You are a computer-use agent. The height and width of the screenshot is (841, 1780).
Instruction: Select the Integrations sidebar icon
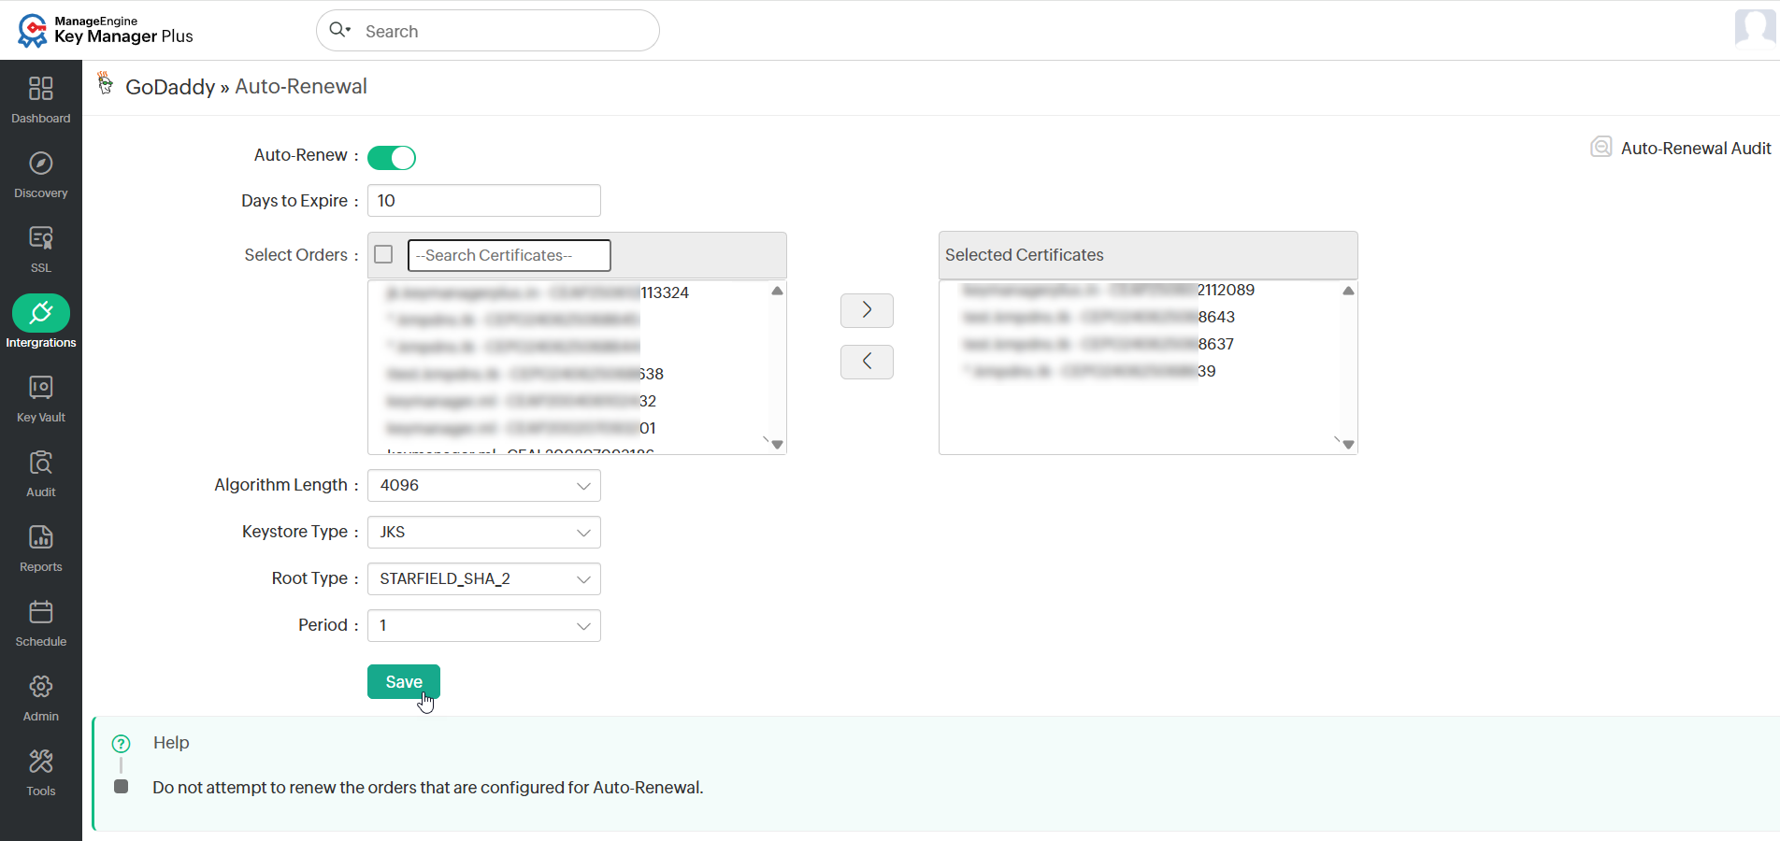click(x=41, y=313)
